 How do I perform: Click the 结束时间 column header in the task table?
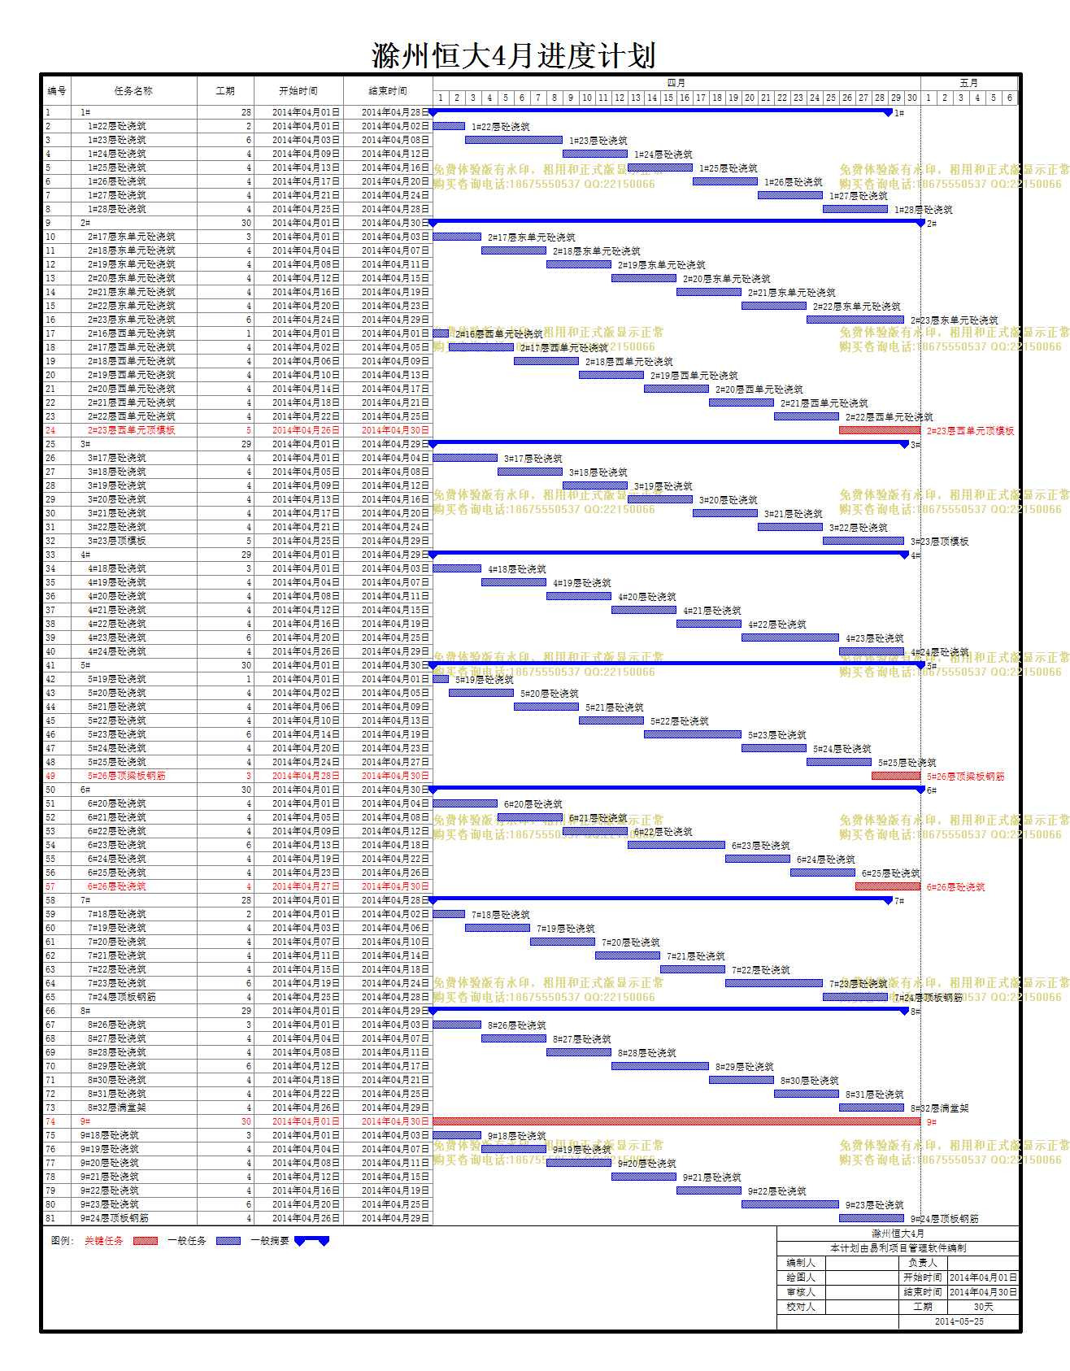(x=388, y=91)
